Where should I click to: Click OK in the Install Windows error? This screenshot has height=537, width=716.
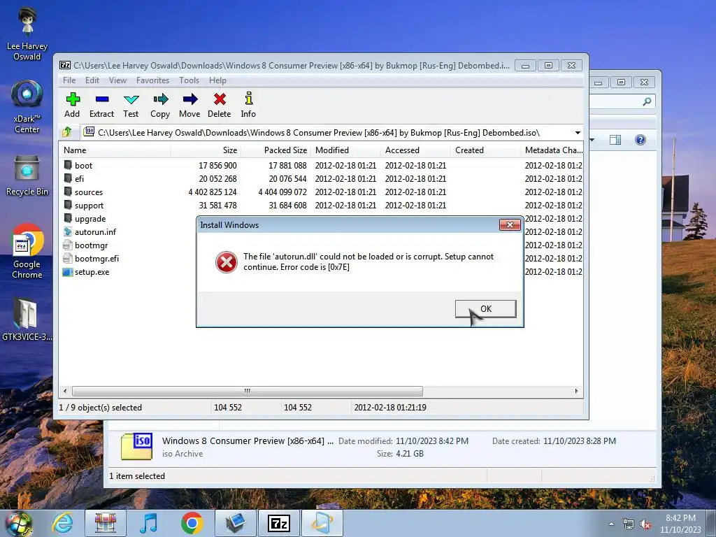pos(486,308)
